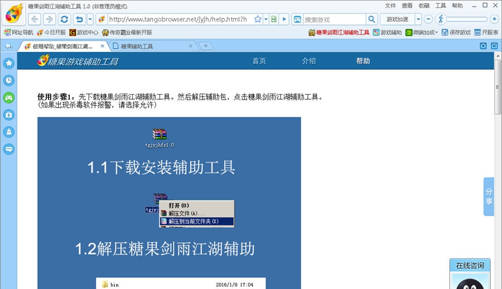Go to 帮助 in page navigation
502x289 pixels.
(x=363, y=61)
